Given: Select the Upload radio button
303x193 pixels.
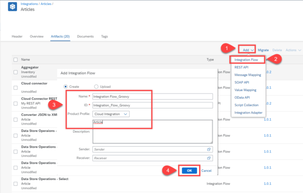Looking at the screenshot, I should click(96, 86).
